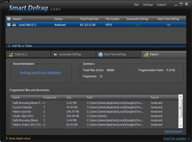Viewport: 192px width, 142px height.
Task: Click the Free/Total Size column header
Action: coord(91,19)
